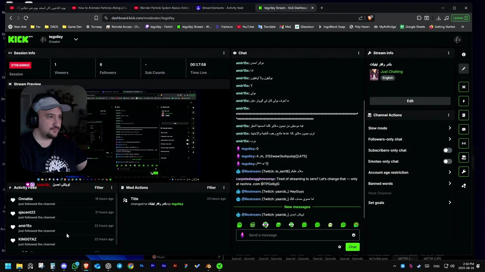Open the emoji picker in message box

pyautogui.click(x=354, y=235)
